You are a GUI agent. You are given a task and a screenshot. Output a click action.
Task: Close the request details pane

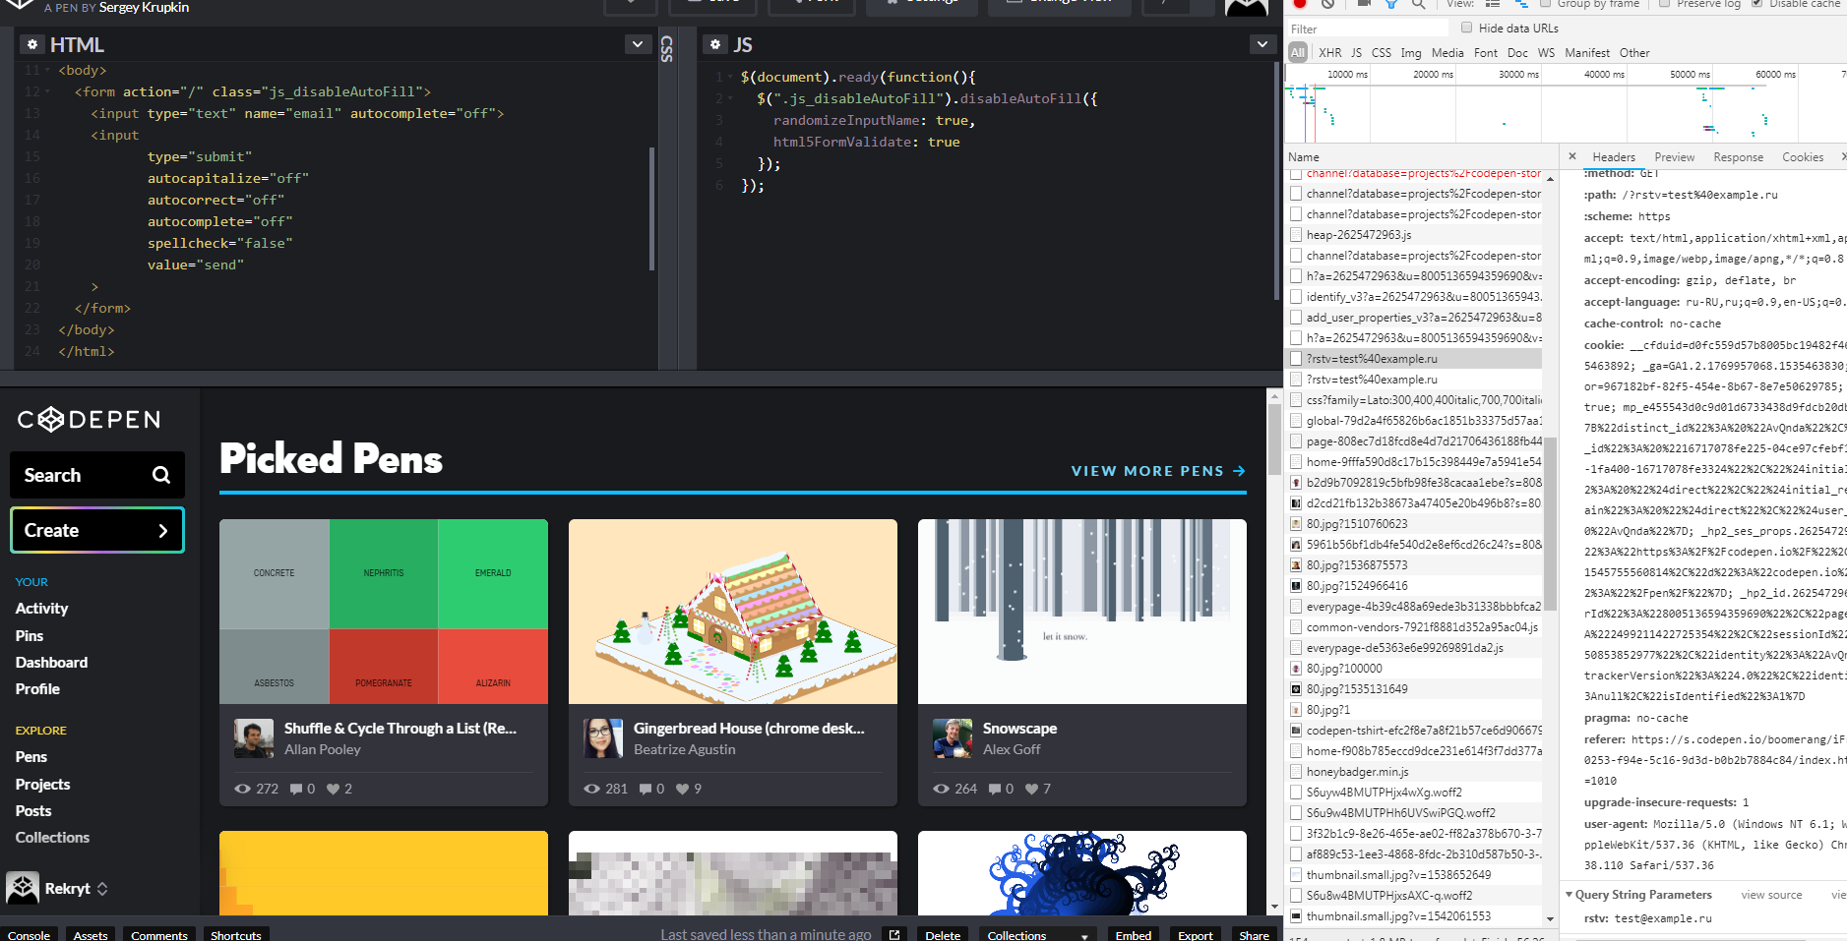pos(1572,156)
